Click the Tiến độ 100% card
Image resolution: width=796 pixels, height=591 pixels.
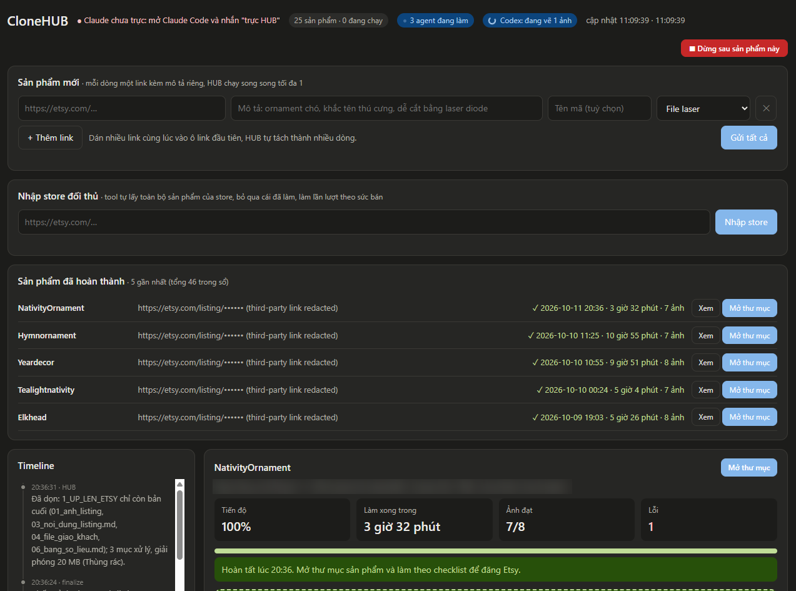[282, 520]
